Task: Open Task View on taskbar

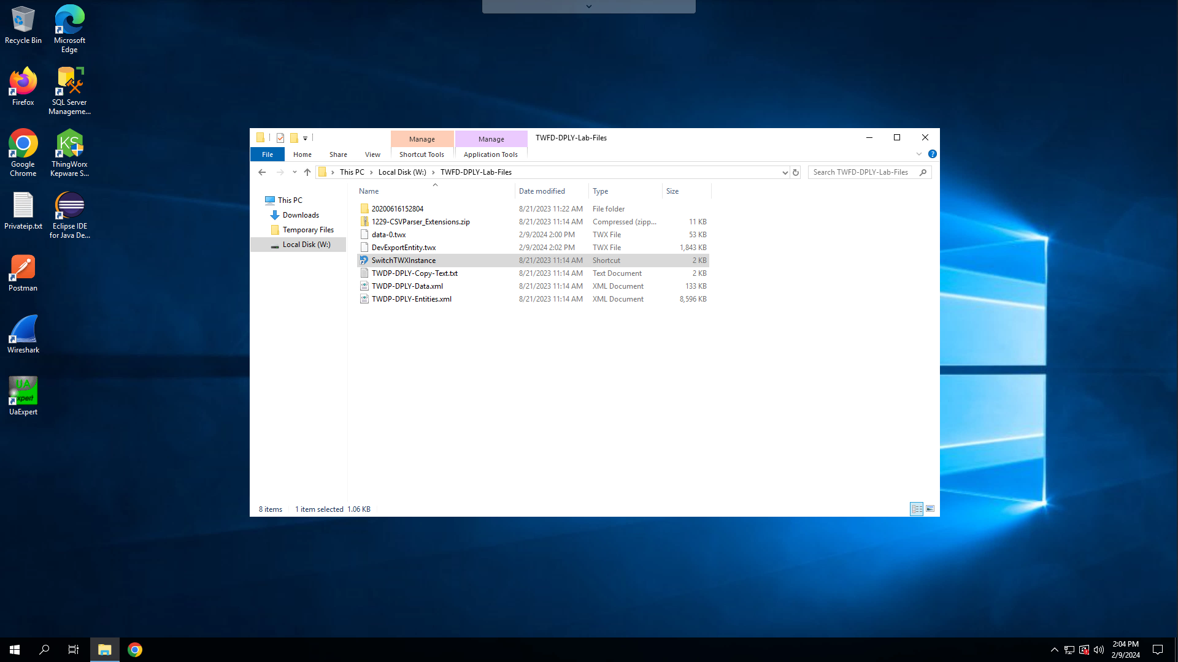Action: pos(74,650)
